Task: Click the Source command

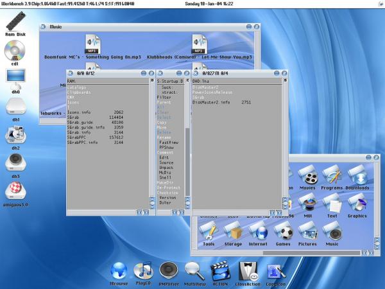Action: [x=166, y=162]
